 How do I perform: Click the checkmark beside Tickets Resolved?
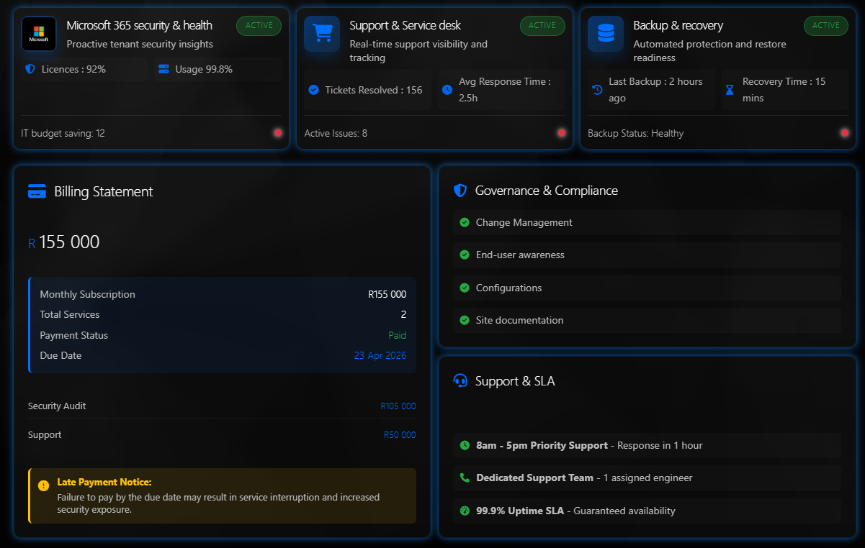(313, 89)
